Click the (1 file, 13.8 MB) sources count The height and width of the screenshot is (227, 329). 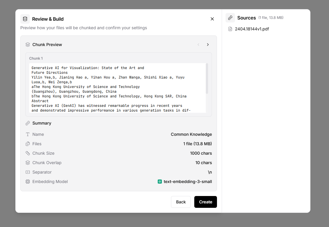tap(271, 18)
